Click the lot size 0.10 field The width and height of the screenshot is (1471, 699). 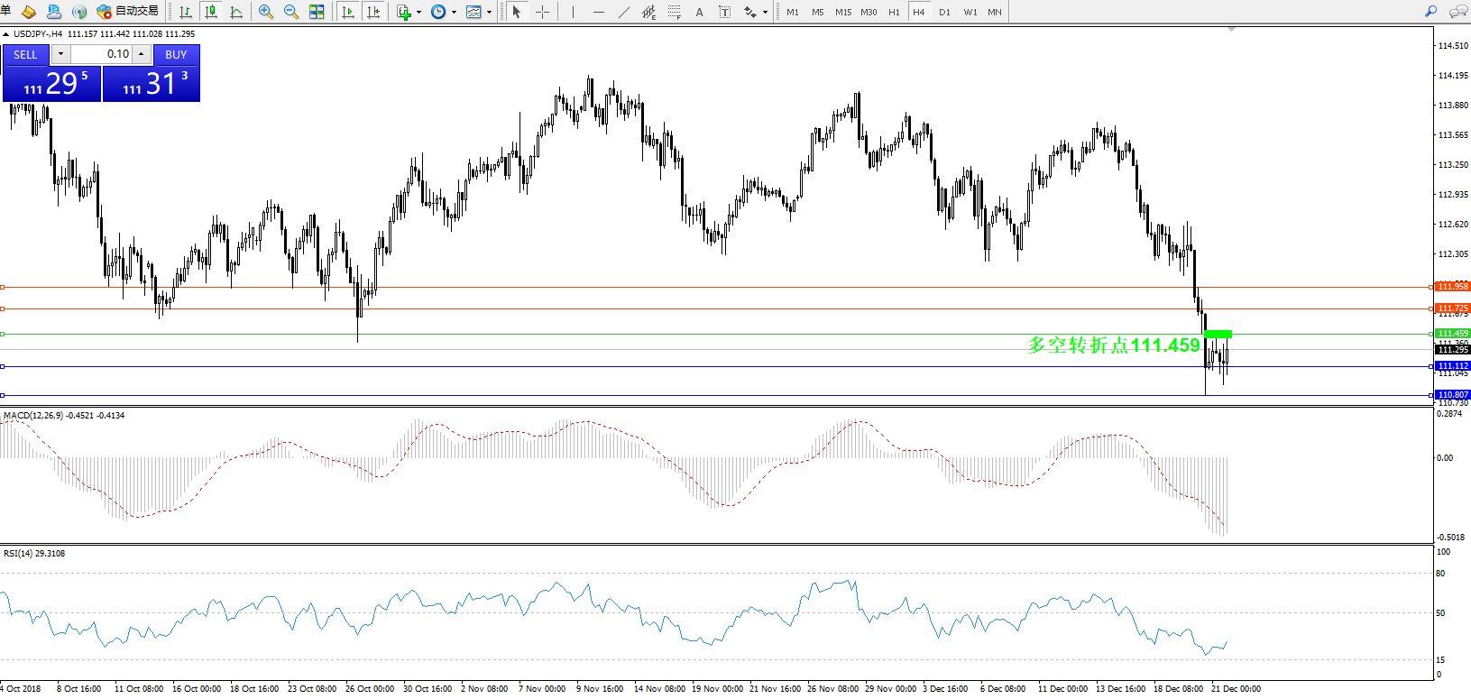(101, 54)
